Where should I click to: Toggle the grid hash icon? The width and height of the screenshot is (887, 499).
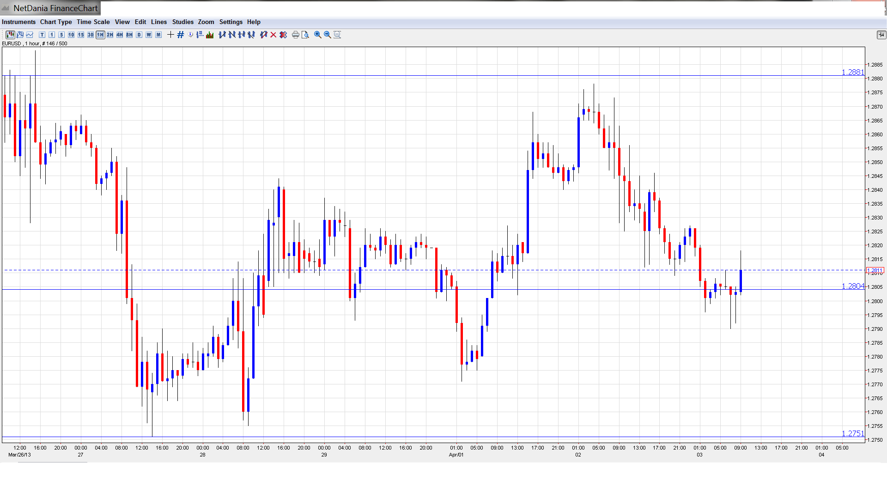(181, 35)
